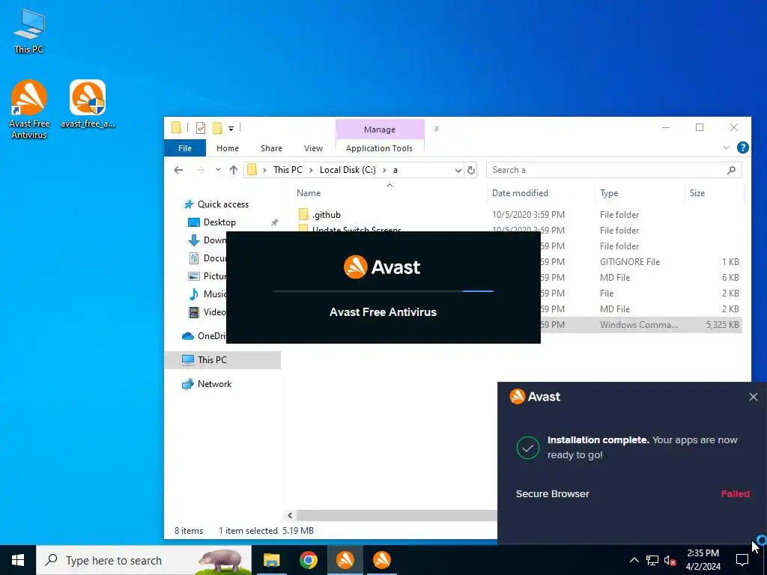This screenshot has width=767, height=575.
Task: Launch the avast_free_a... installer icon
Action: pyautogui.click(x=88, y=103)
